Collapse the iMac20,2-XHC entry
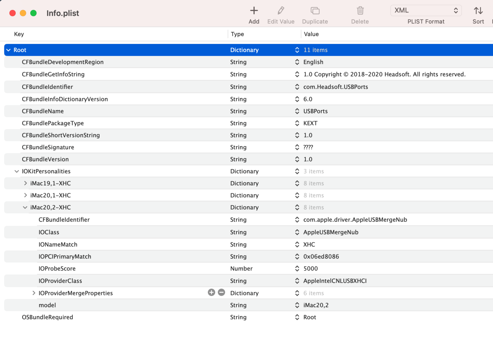The height and width of the screenshot is (354, 493). click(25, 207)
